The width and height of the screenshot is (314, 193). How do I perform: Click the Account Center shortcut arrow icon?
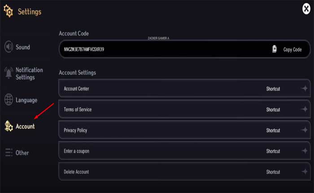tap(305, 89)
